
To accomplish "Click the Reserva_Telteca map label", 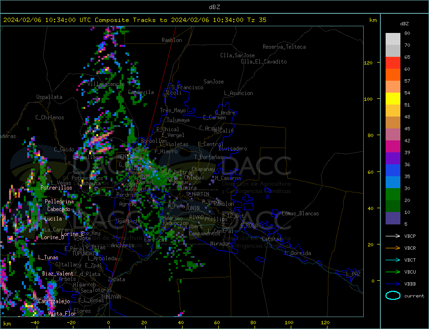I will point(284,47).
